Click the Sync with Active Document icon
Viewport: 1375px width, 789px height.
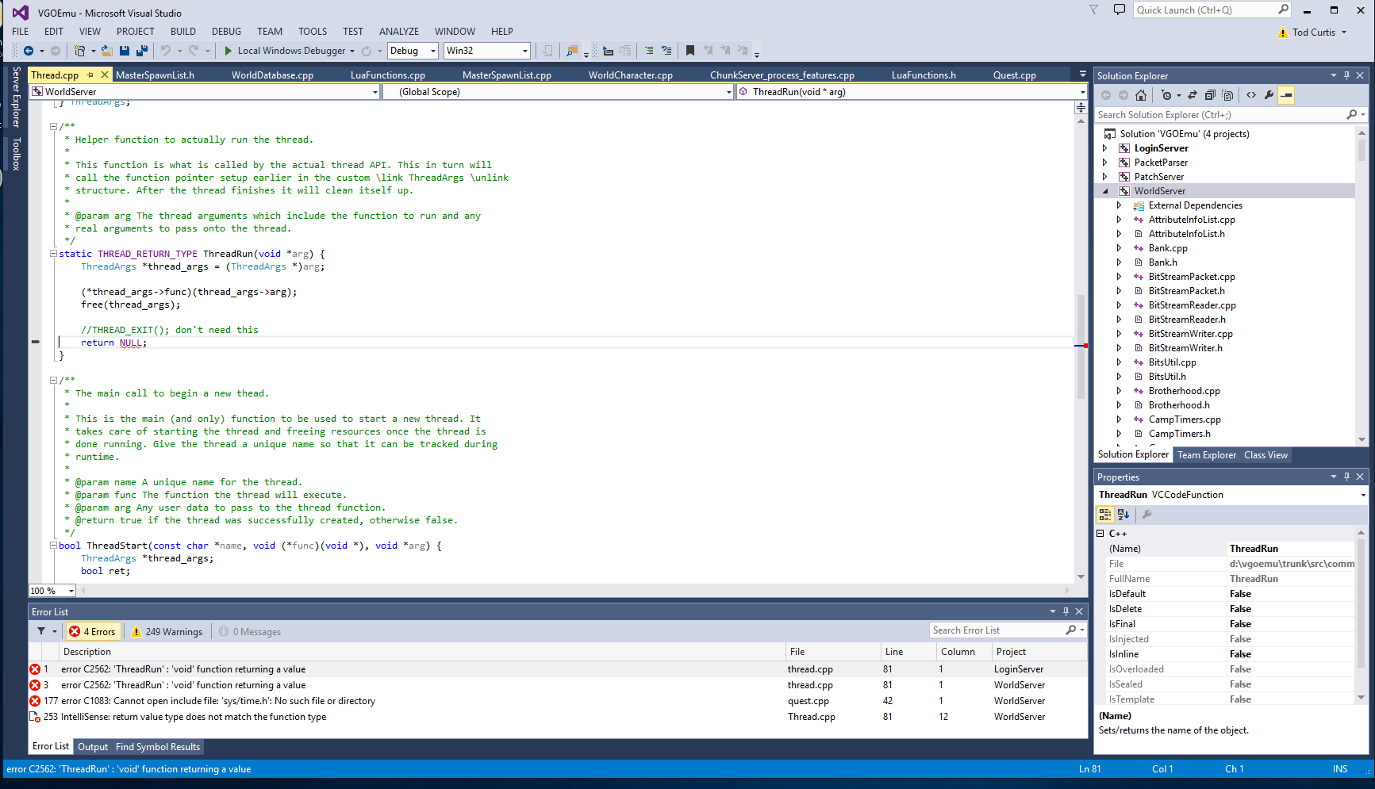pyautogui.click(x=1192, y=95)
